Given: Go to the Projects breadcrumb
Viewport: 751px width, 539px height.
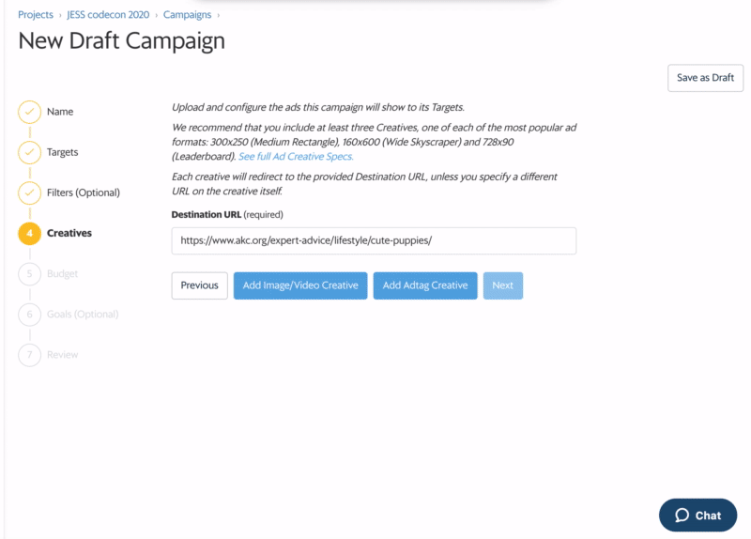Looking at the screenshot, I should pos(36,15).
